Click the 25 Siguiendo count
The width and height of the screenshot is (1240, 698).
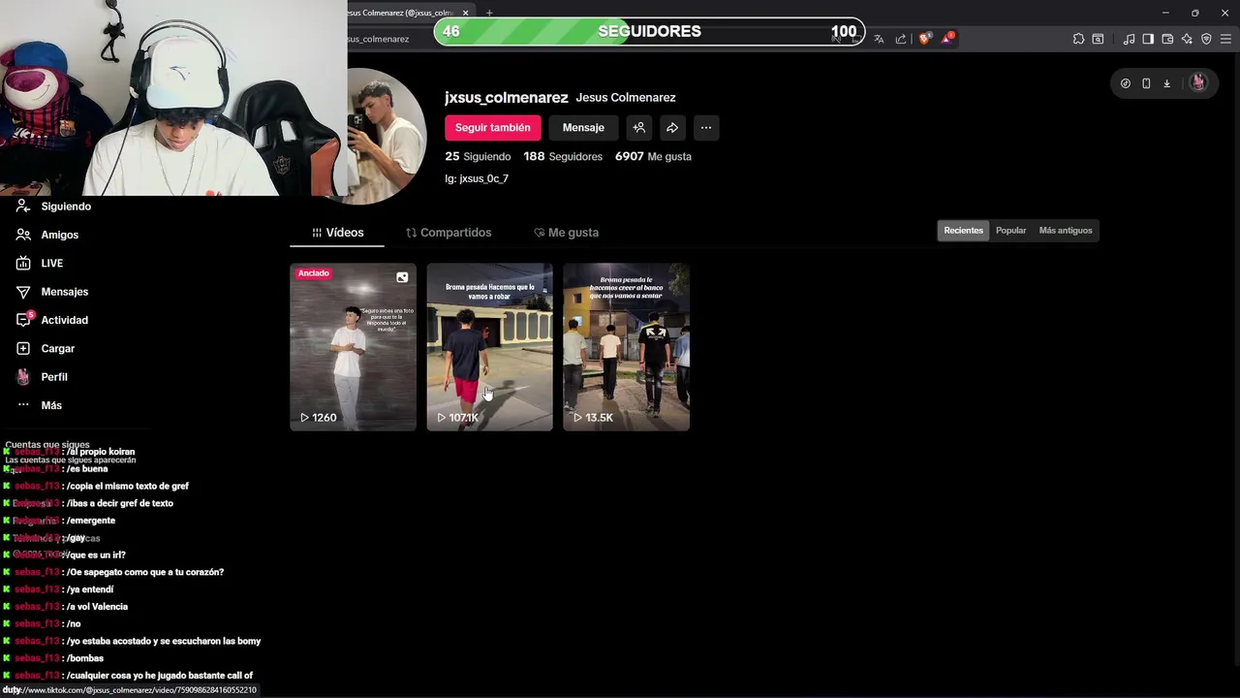click(x=478, y=156)
